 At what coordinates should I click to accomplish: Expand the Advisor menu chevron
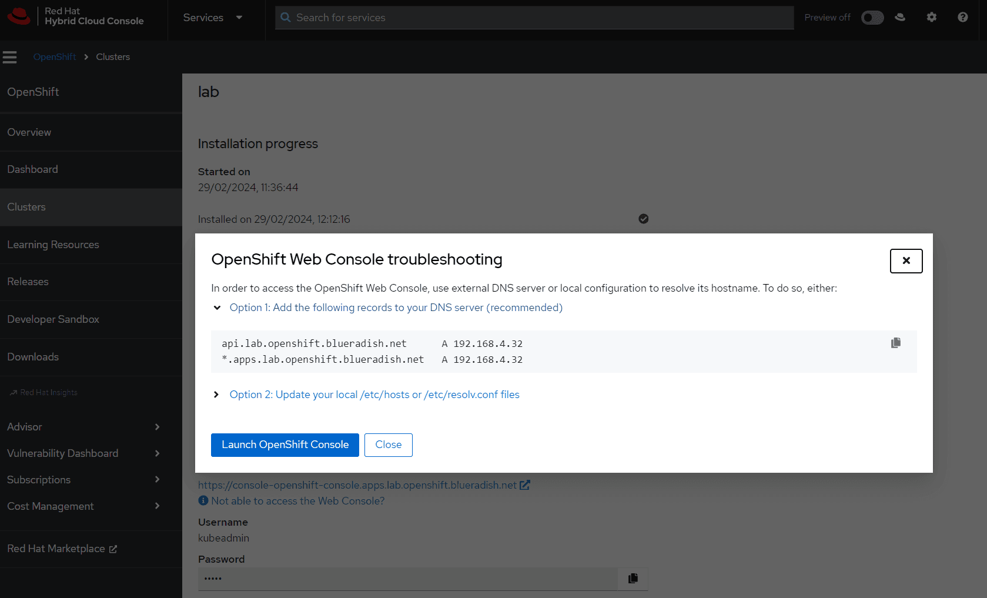(157, 427)
